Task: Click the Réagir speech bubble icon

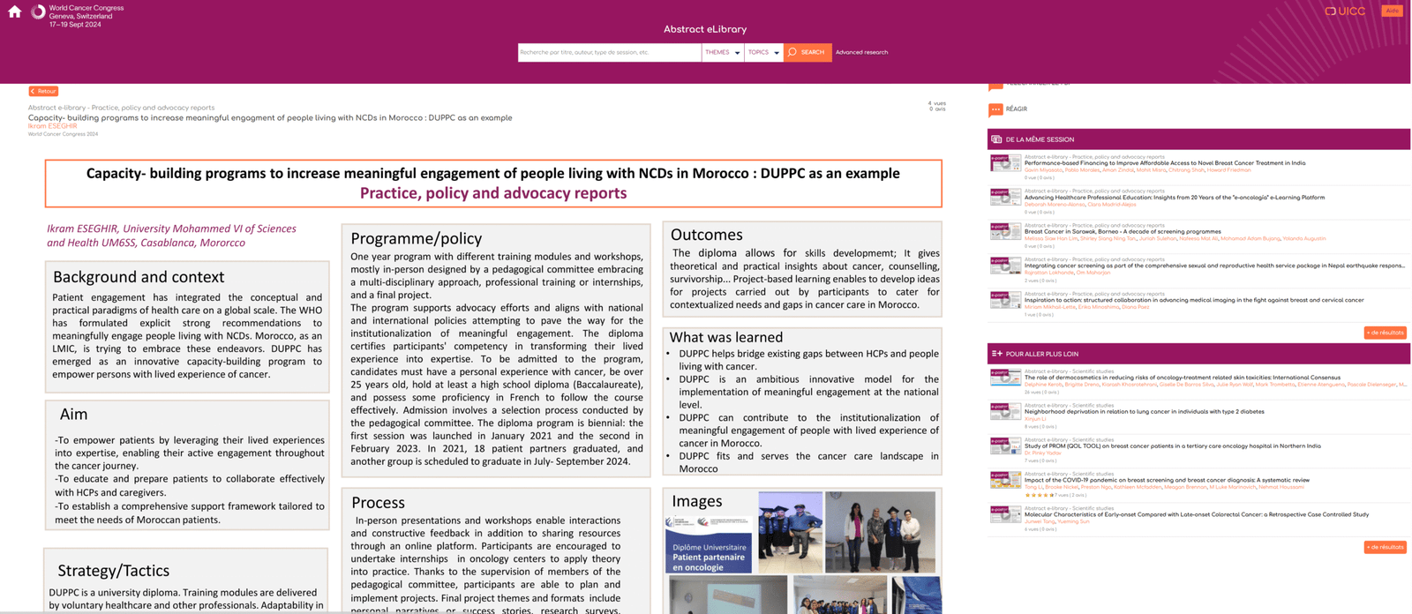Action: click(995, 109)
